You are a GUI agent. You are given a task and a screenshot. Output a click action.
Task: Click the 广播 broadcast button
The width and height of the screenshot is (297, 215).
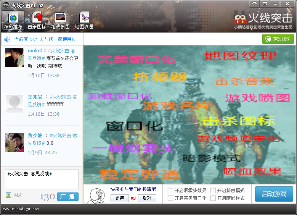click(68, 197)
